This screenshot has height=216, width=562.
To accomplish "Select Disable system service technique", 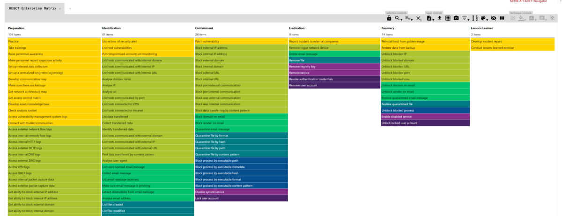I will tap(241, 192).
